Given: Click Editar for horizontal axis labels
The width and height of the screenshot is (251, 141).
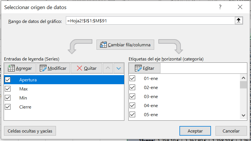Looking at the screenshot, I should [x=145, y=68].
